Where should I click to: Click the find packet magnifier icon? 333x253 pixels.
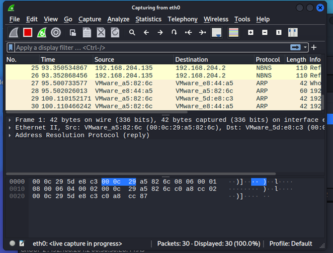click(x=132, y=33)
